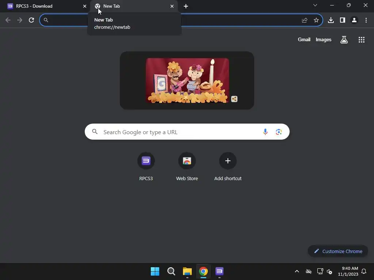Minimize the Chrome window
Viewport: 374px width, 280px height.
[332, 5]
